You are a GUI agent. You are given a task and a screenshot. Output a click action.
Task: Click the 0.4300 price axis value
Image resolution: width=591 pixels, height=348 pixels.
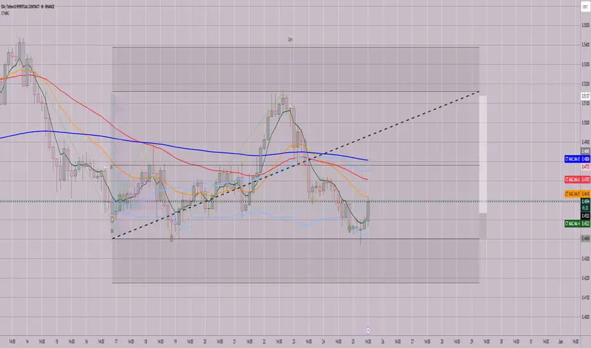(x=585, y=258)
